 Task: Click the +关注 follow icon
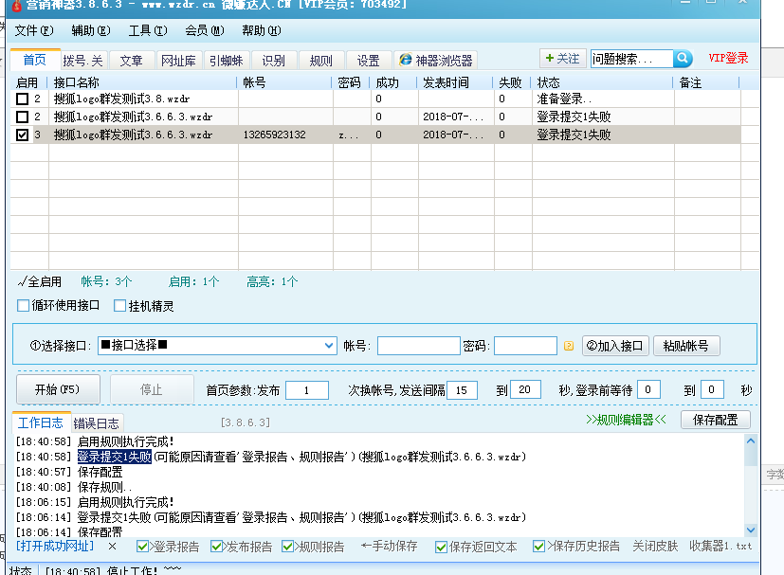pyautogui.click(x=563, y=59)
